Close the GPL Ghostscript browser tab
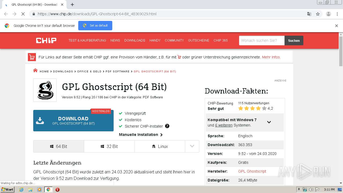 click(x=62, y=5)
